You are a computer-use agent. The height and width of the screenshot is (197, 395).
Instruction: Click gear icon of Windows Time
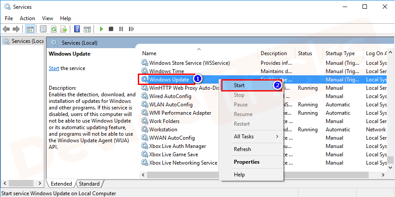[x=144, y=71]
